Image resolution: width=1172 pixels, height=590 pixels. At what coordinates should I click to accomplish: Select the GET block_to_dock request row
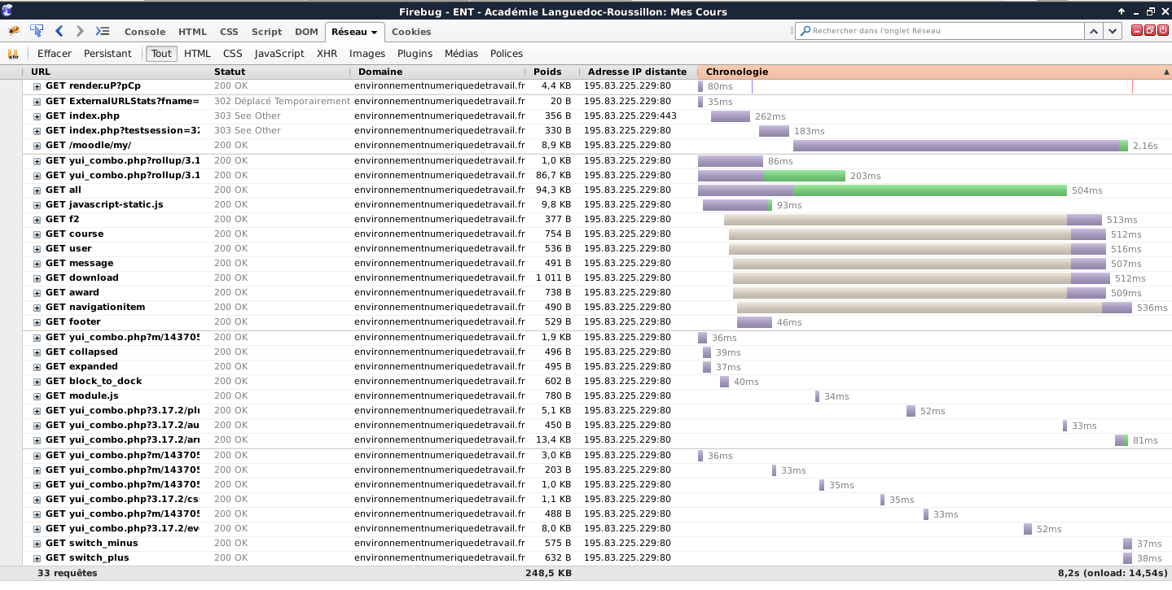[x=597, y=382]
